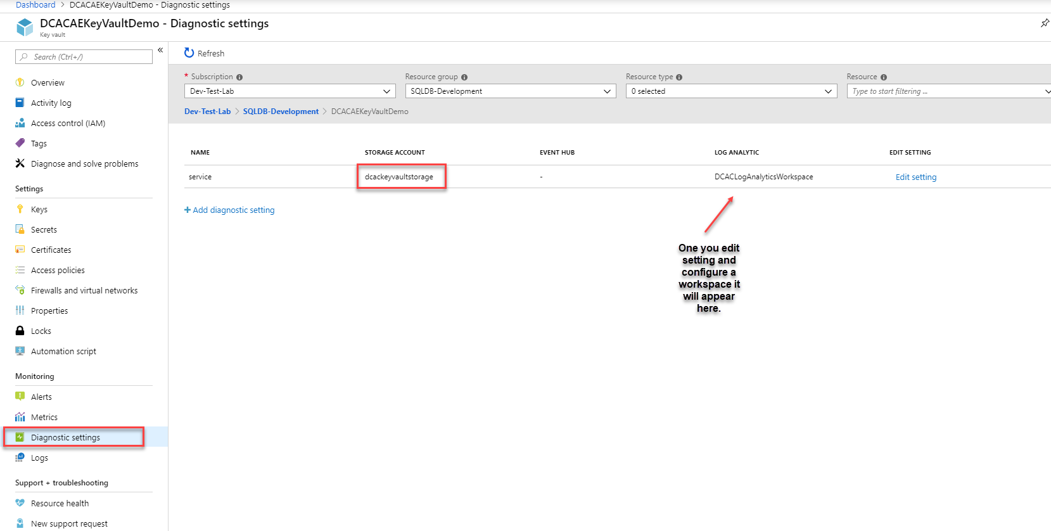Open the Subscription Dev-Test-Lab dropdown

[x=290, y=91]
